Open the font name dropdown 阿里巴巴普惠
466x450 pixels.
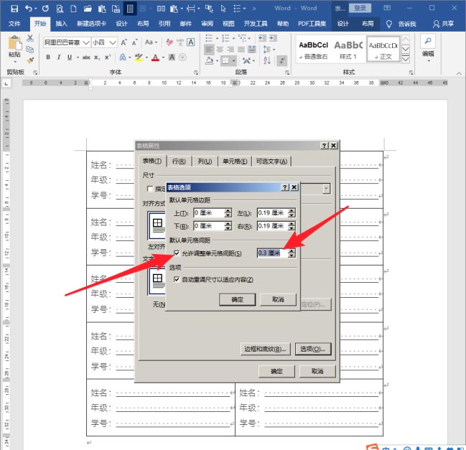[85, 42]
